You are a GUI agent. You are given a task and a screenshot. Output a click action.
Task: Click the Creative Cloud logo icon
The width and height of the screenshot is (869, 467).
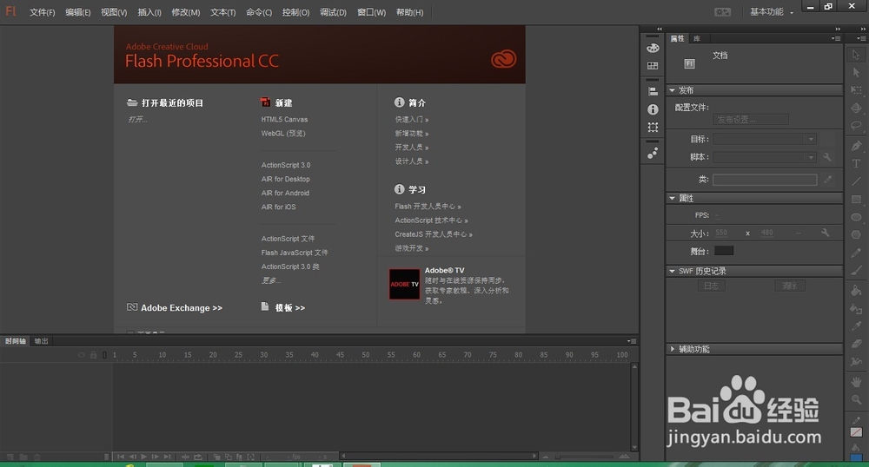point(503,59)
